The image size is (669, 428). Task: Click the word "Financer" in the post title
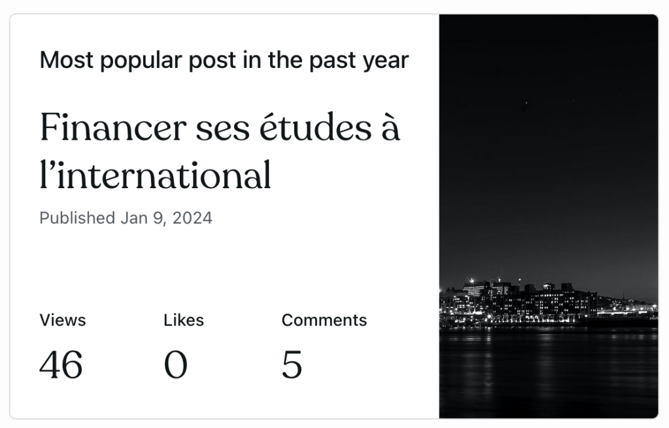pyautogui.click(x=113, y=127)
